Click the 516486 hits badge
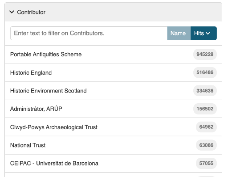228x177 pixels. pos(205,72)
